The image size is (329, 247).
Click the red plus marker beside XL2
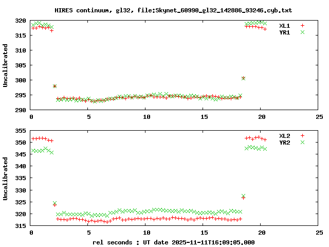(302, 136)
